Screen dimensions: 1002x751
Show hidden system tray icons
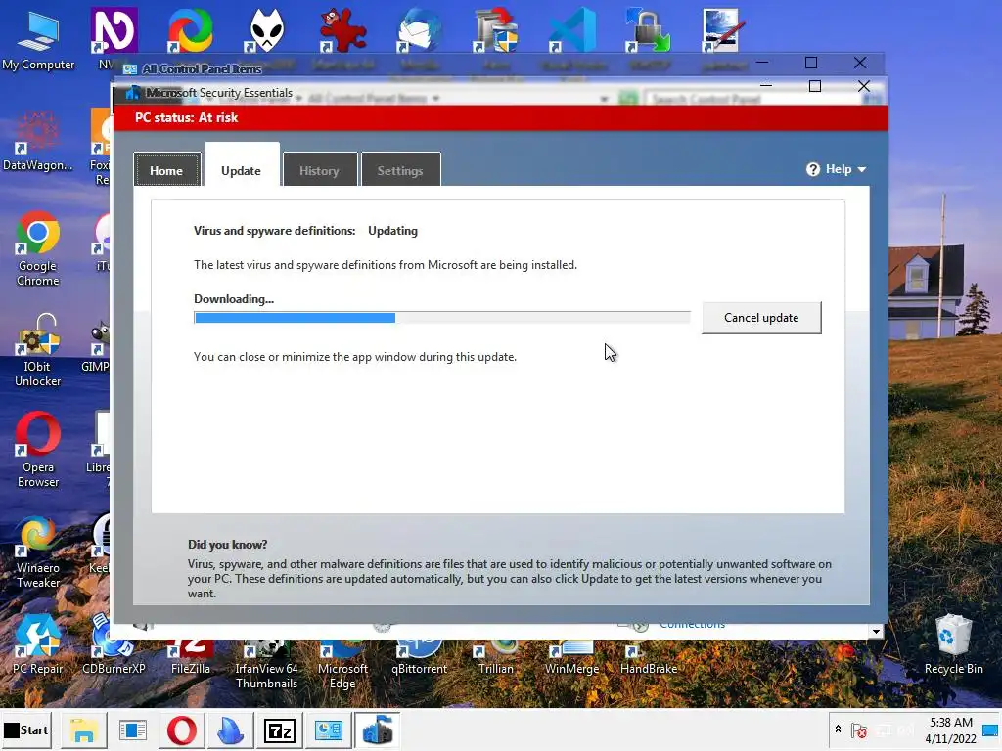[838, 729]
